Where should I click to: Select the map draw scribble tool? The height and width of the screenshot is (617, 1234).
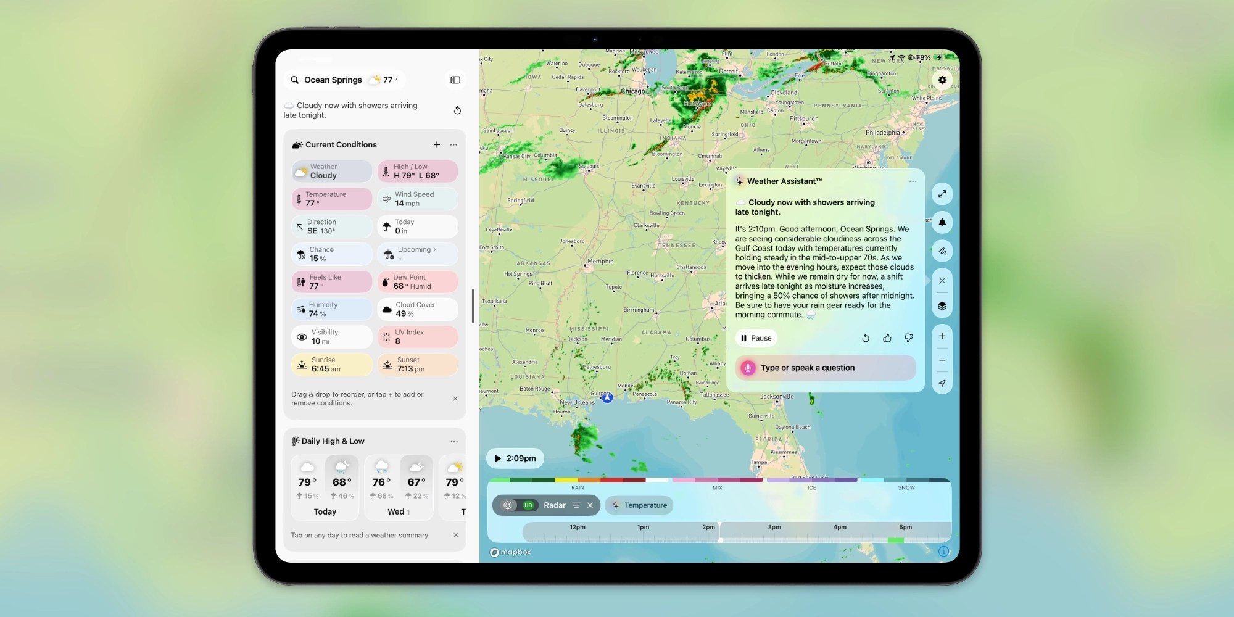tap(942, 251)
